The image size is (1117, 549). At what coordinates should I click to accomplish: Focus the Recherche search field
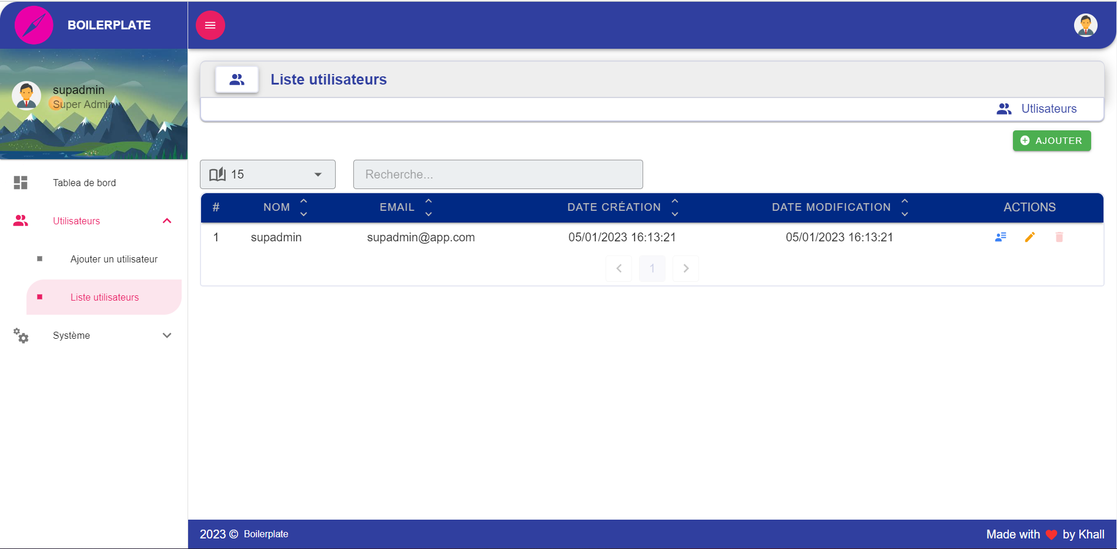click(x=498, y=174)
